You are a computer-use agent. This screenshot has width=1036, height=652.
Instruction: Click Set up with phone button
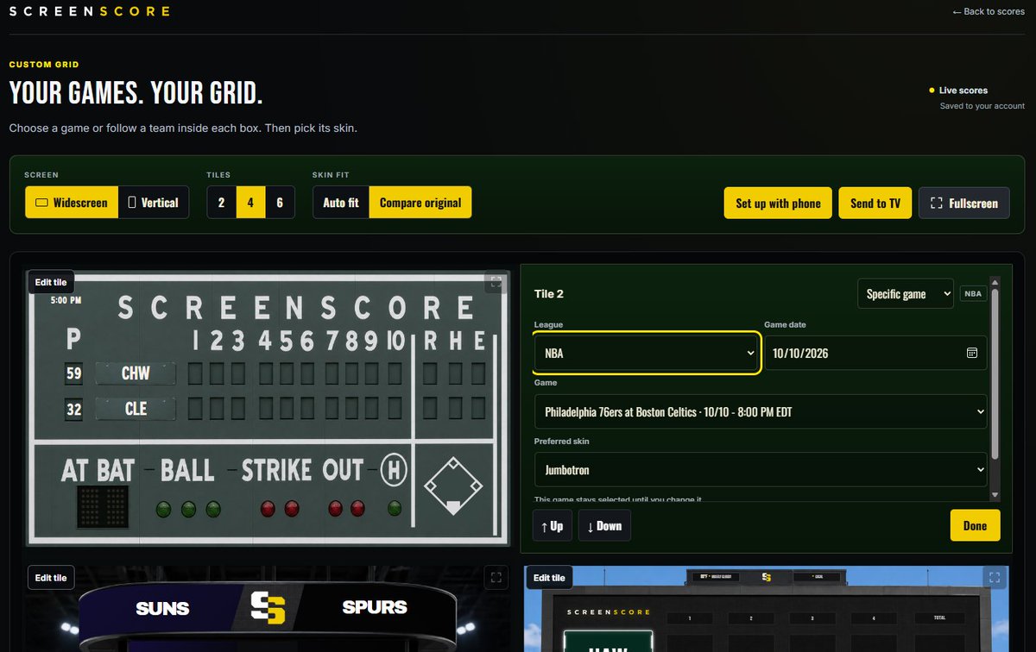tap(778, 203)
